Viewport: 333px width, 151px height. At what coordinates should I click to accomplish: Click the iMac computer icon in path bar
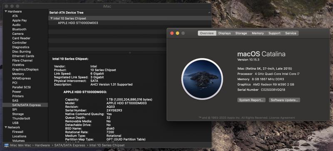point(6,145)
